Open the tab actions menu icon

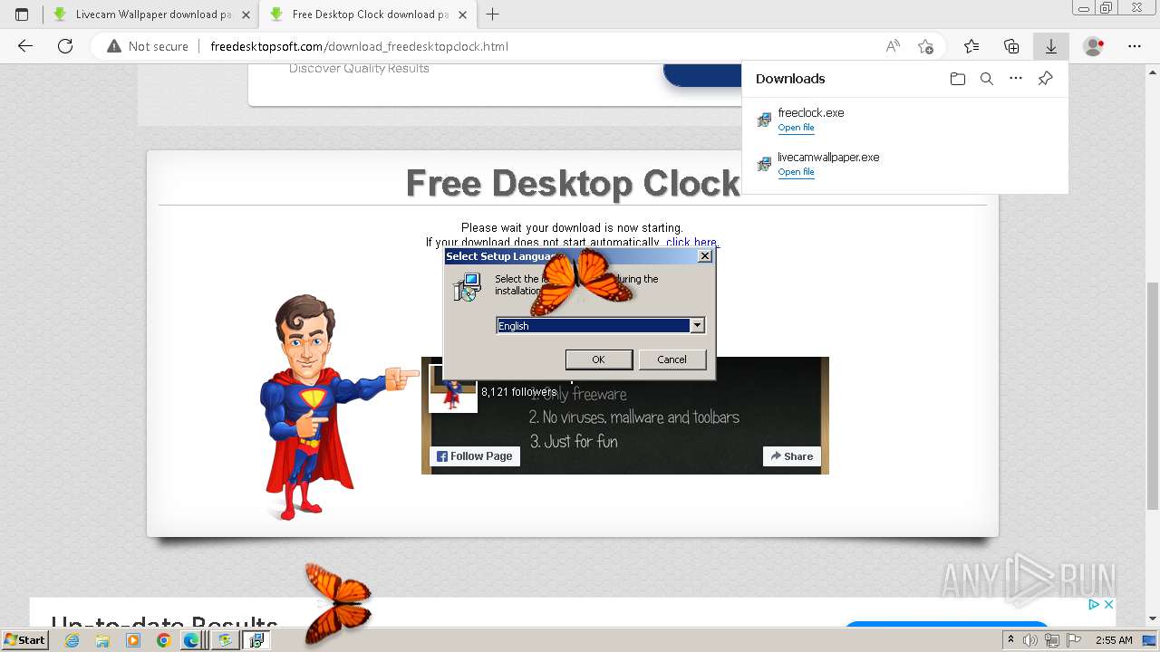(22, 14)
